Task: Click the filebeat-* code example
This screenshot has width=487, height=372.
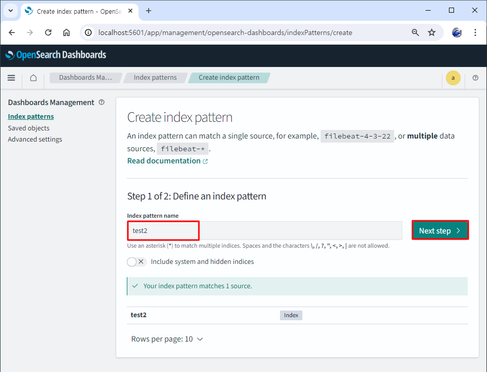Action: (x=183, y=149)
